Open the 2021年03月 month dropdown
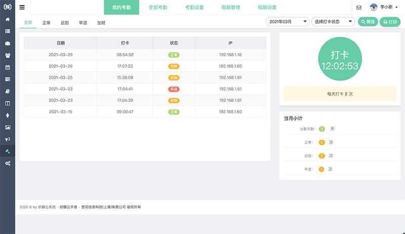Image resolution: width=405 pixels, height=234 pixels. 288,22
